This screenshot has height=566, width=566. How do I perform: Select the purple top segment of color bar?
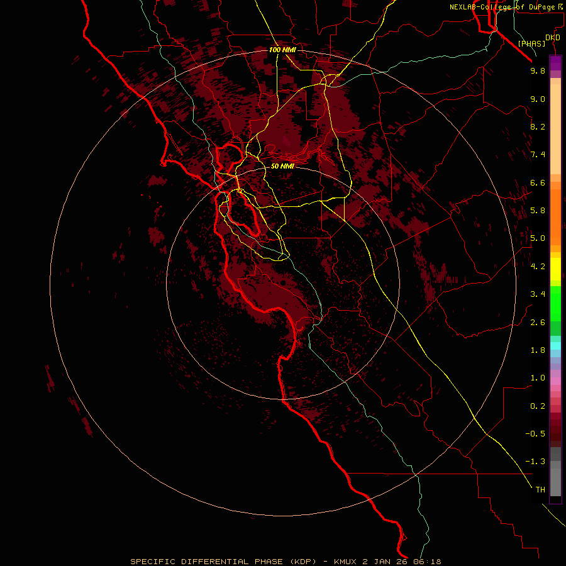[x=555, y=63]
